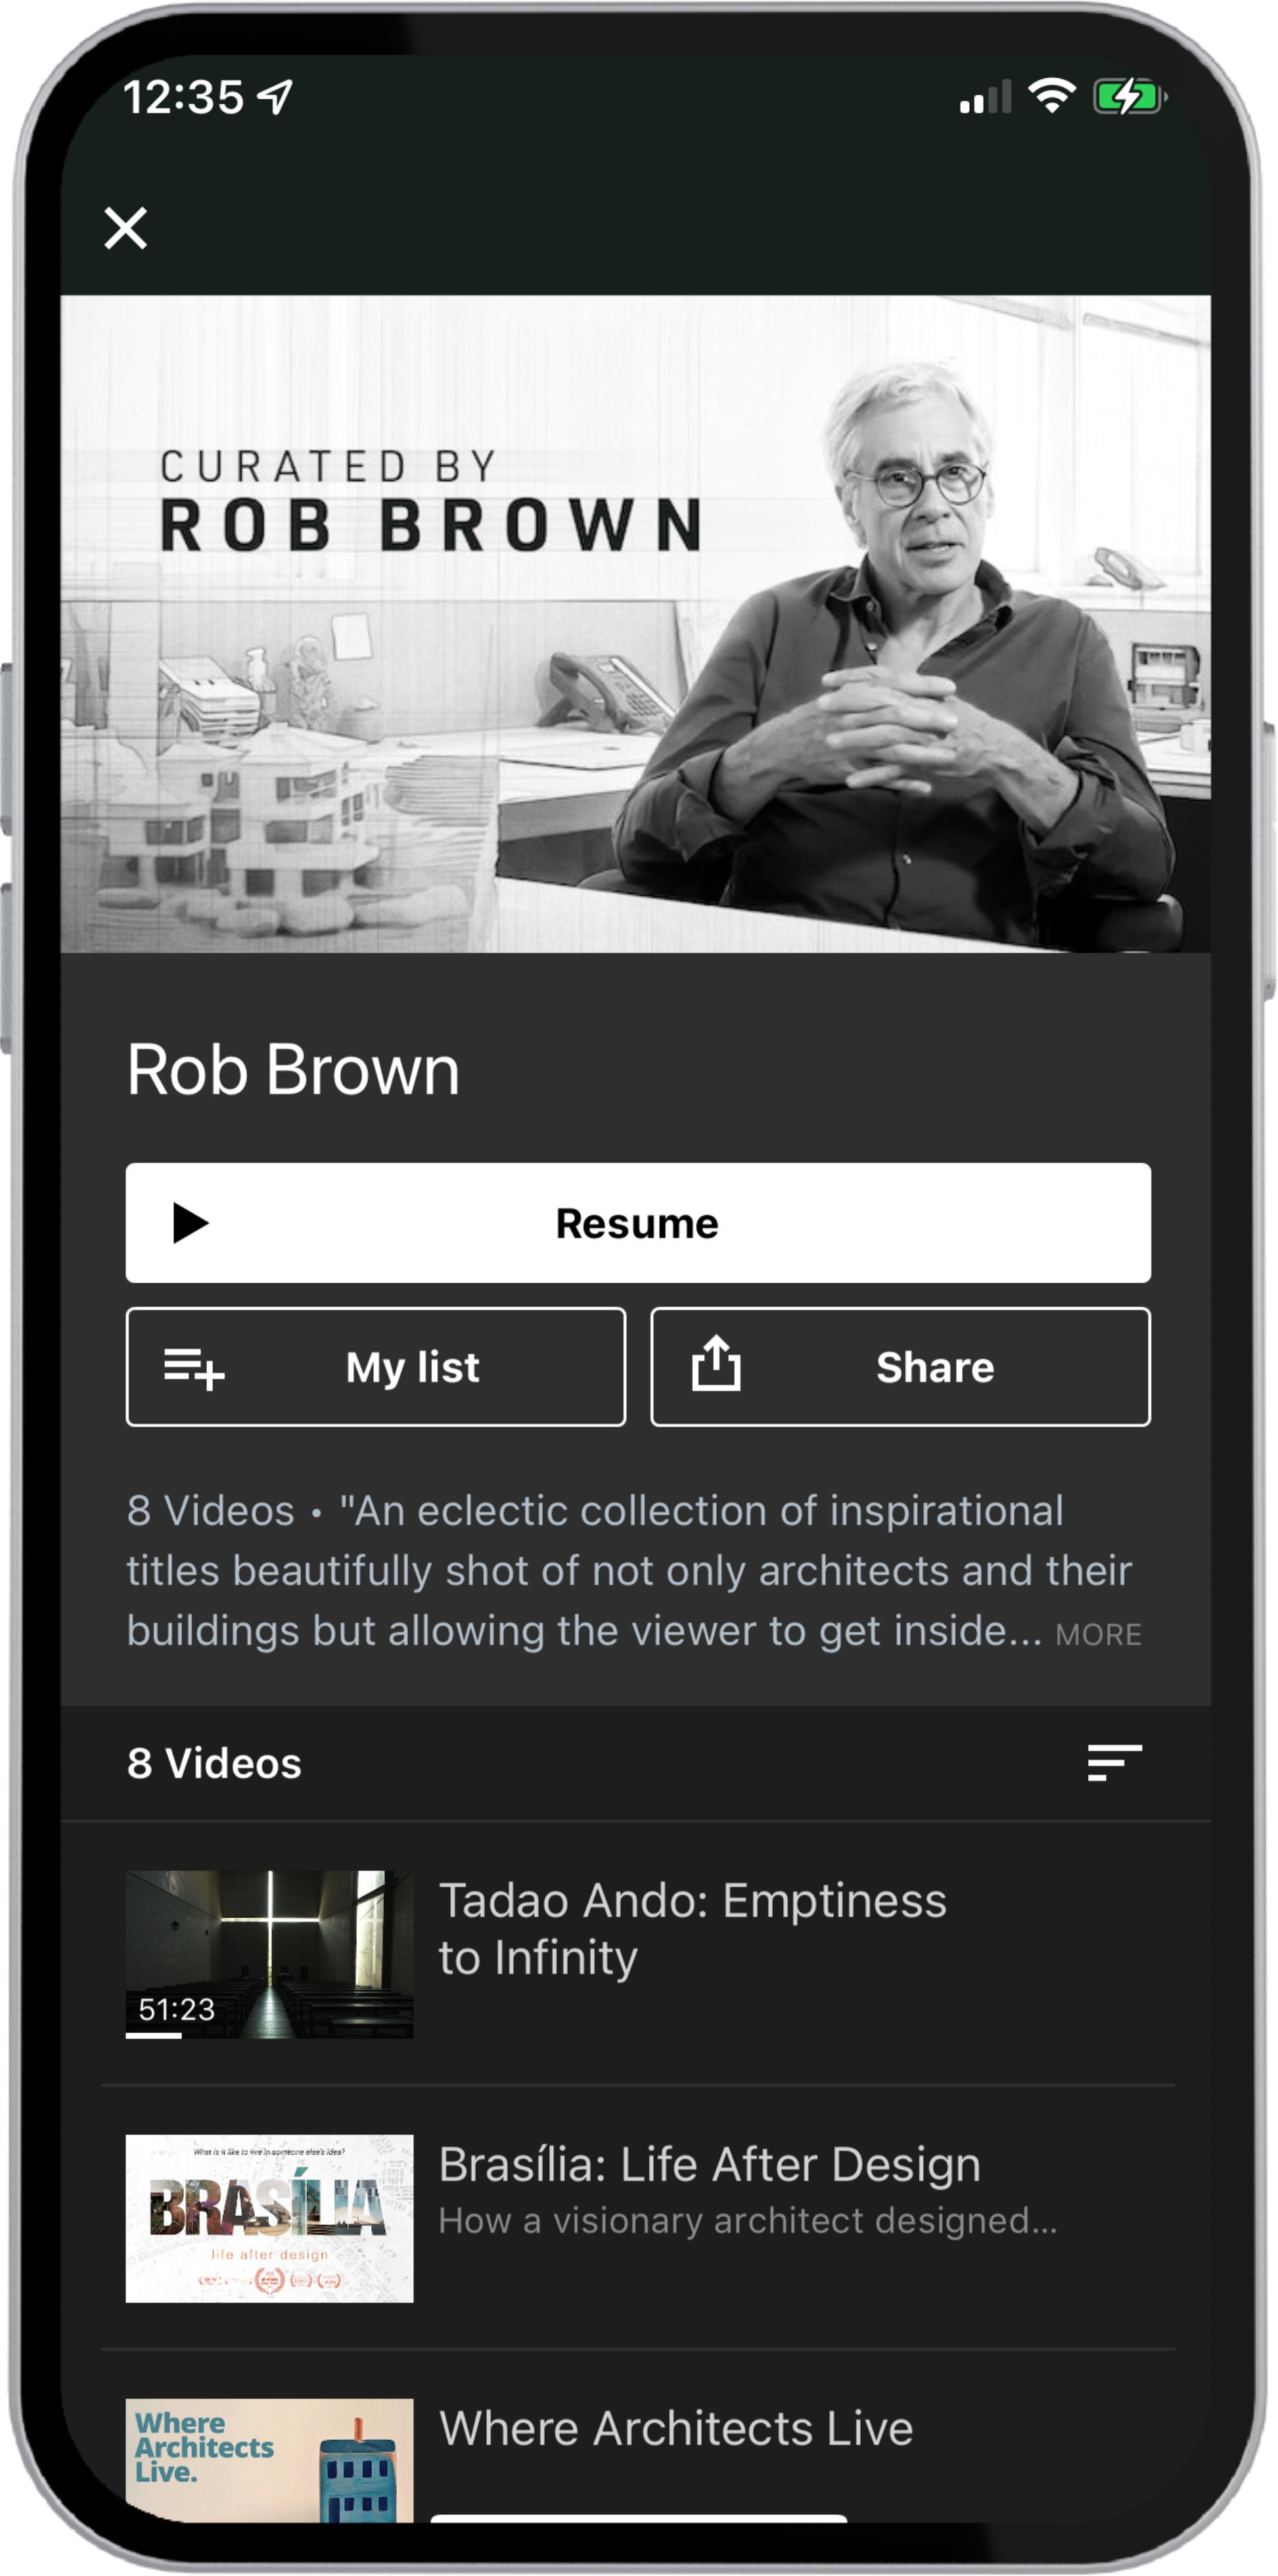This screenshot has height=2576, width=1278.
Task: Tap the Curated by Rob Brown banner
Action: [x=635, y=623]
